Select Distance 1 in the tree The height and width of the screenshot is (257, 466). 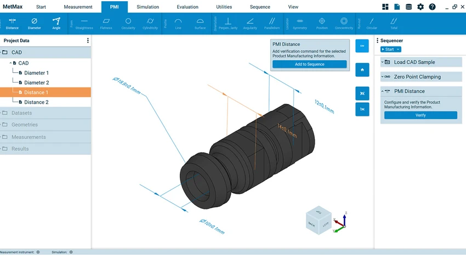[46, 92]
